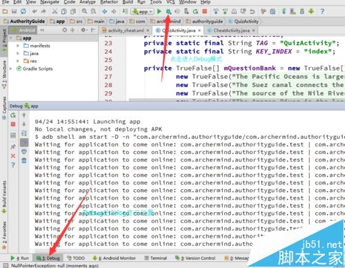Toggle Captures side tool window tab
This screenshot has width=345, height=268.
point(4,108)
